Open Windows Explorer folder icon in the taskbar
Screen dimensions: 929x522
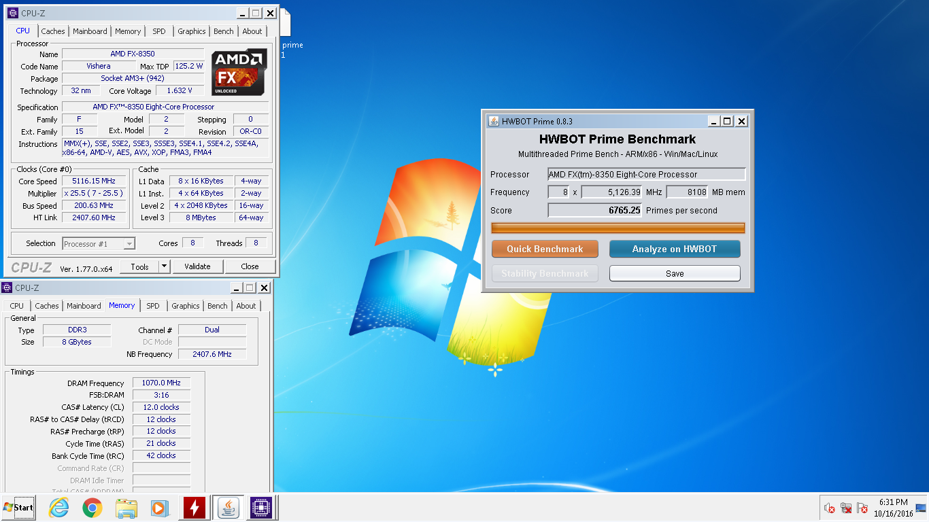[126, 508]
